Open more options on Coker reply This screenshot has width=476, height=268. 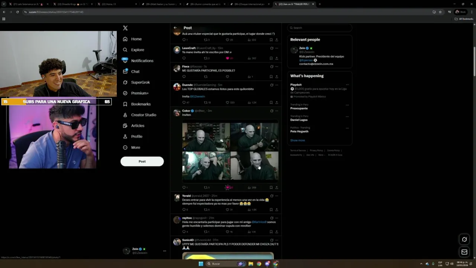tap(276, 111)
